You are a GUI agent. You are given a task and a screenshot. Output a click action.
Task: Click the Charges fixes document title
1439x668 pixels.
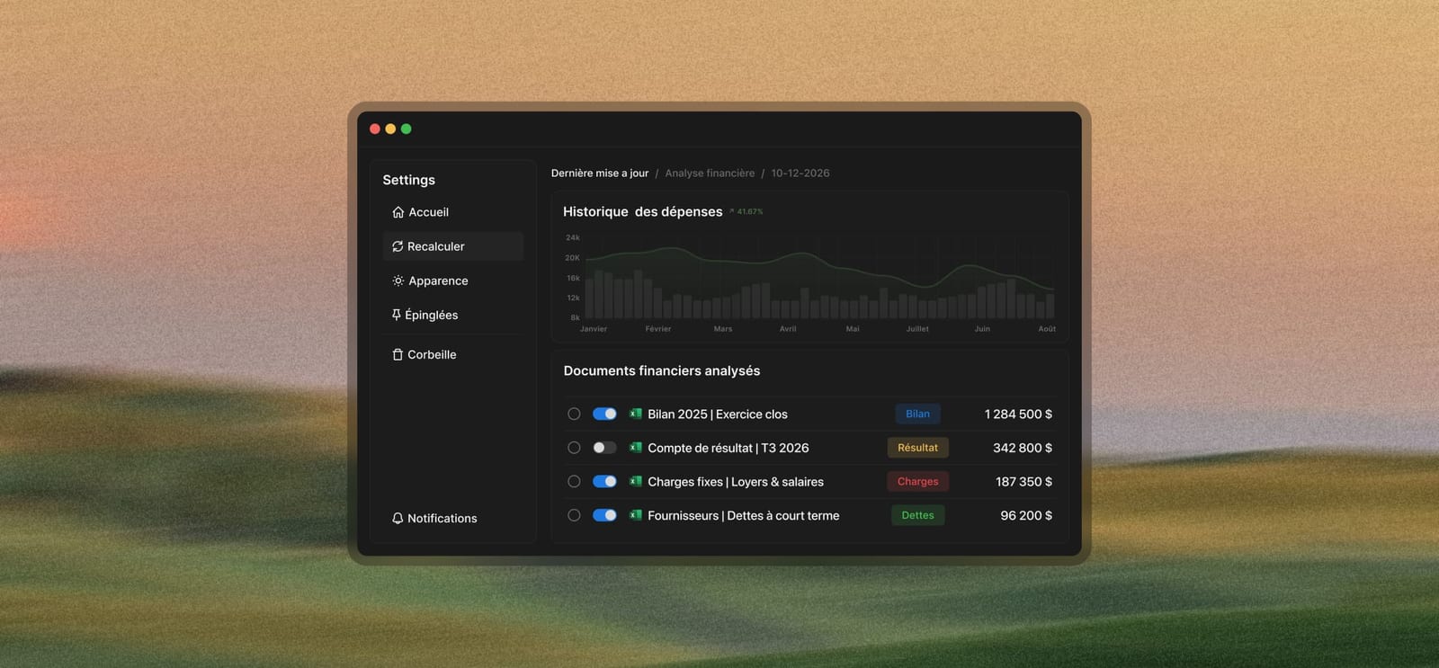pos(736,482)
